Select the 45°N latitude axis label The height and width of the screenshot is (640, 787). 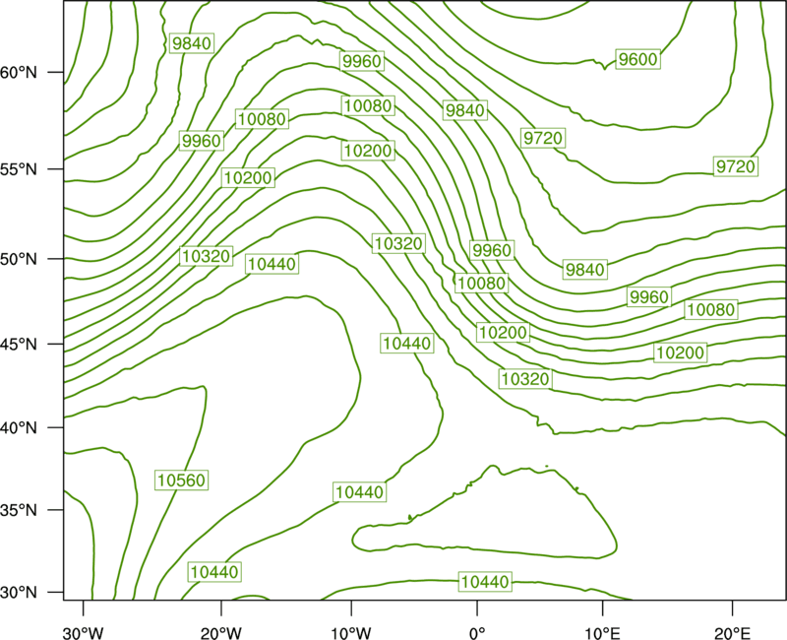19,344
